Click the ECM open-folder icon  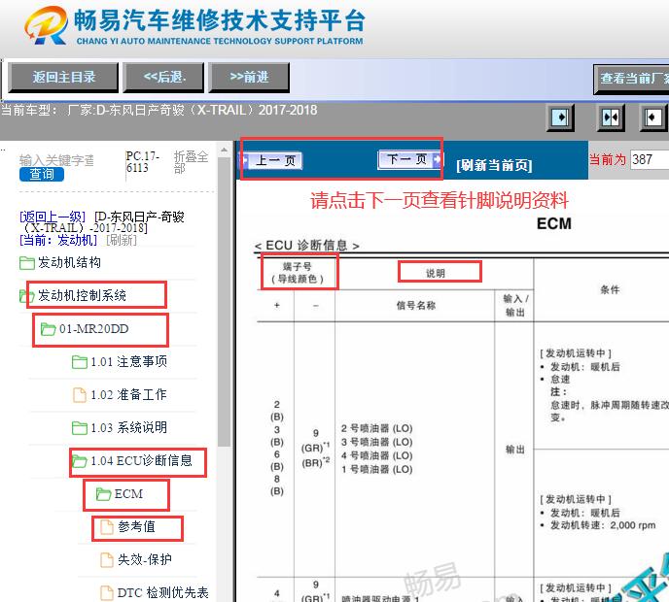[104, 494]
